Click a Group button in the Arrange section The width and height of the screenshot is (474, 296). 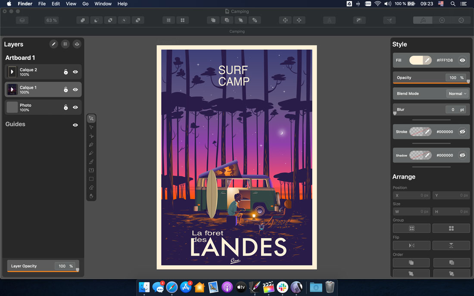pos(411,228)
